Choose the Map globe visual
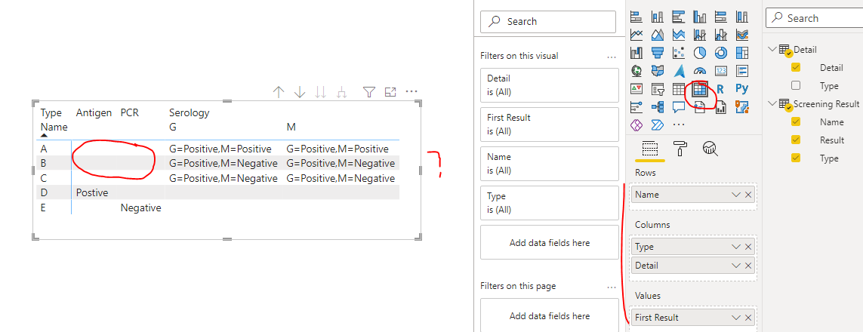 coord(636,70)
